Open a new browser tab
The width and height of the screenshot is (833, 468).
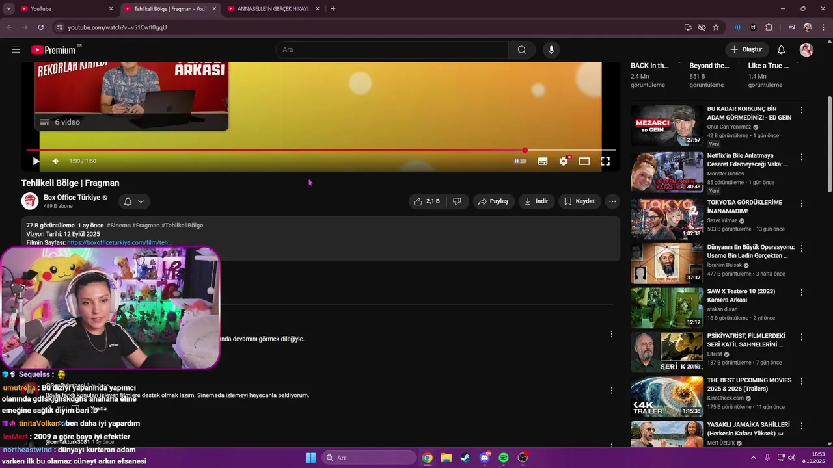point(333,9)
